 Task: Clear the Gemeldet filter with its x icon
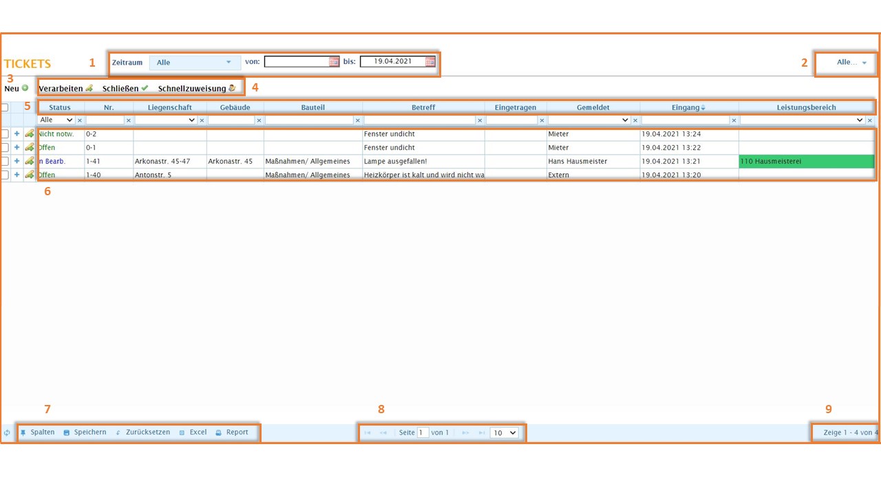click(x=635, y=120)
